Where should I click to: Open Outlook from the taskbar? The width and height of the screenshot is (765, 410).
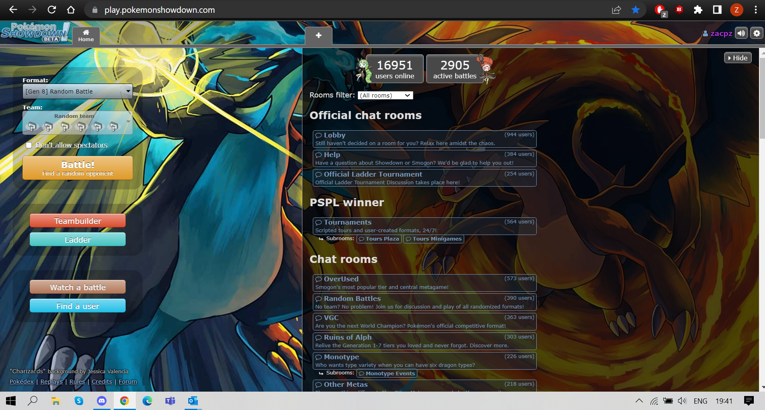coord(193,401)
